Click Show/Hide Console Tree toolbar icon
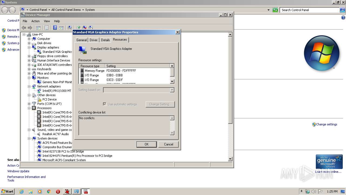This screenshot has height=195, width=346. tap(38, 28)
